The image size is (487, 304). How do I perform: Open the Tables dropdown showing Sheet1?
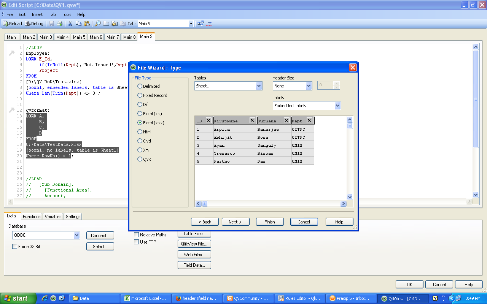[x=259, y=86]
